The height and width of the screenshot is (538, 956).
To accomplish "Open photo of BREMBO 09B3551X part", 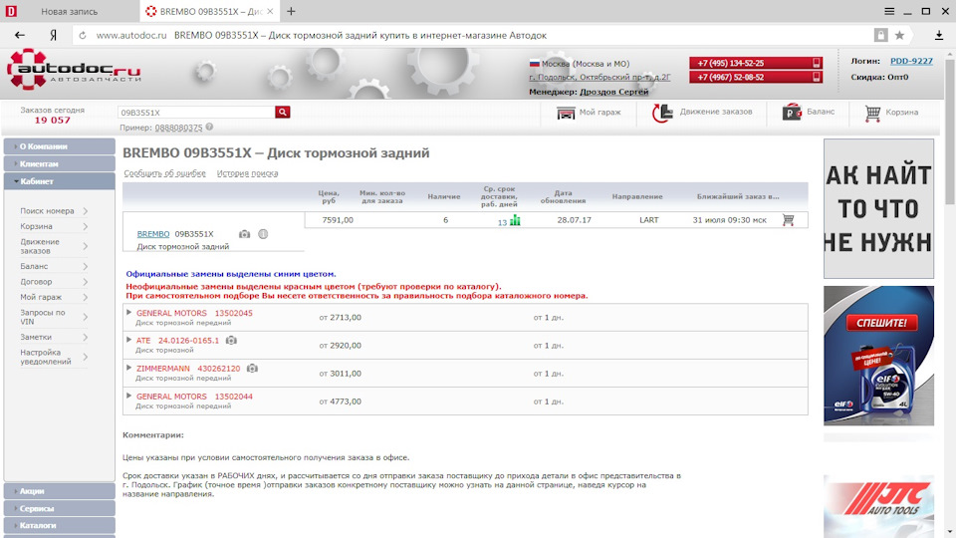I will click(x=244, y=234).
